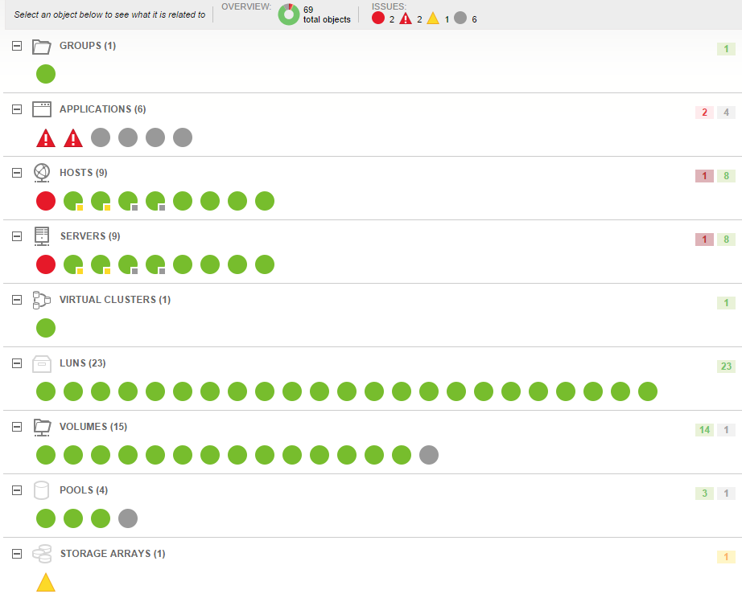Image resolution: width=742 pixels, height=598 pixels.
Task: Select the first red warning triangle in Applications
Action: point(46,138)
